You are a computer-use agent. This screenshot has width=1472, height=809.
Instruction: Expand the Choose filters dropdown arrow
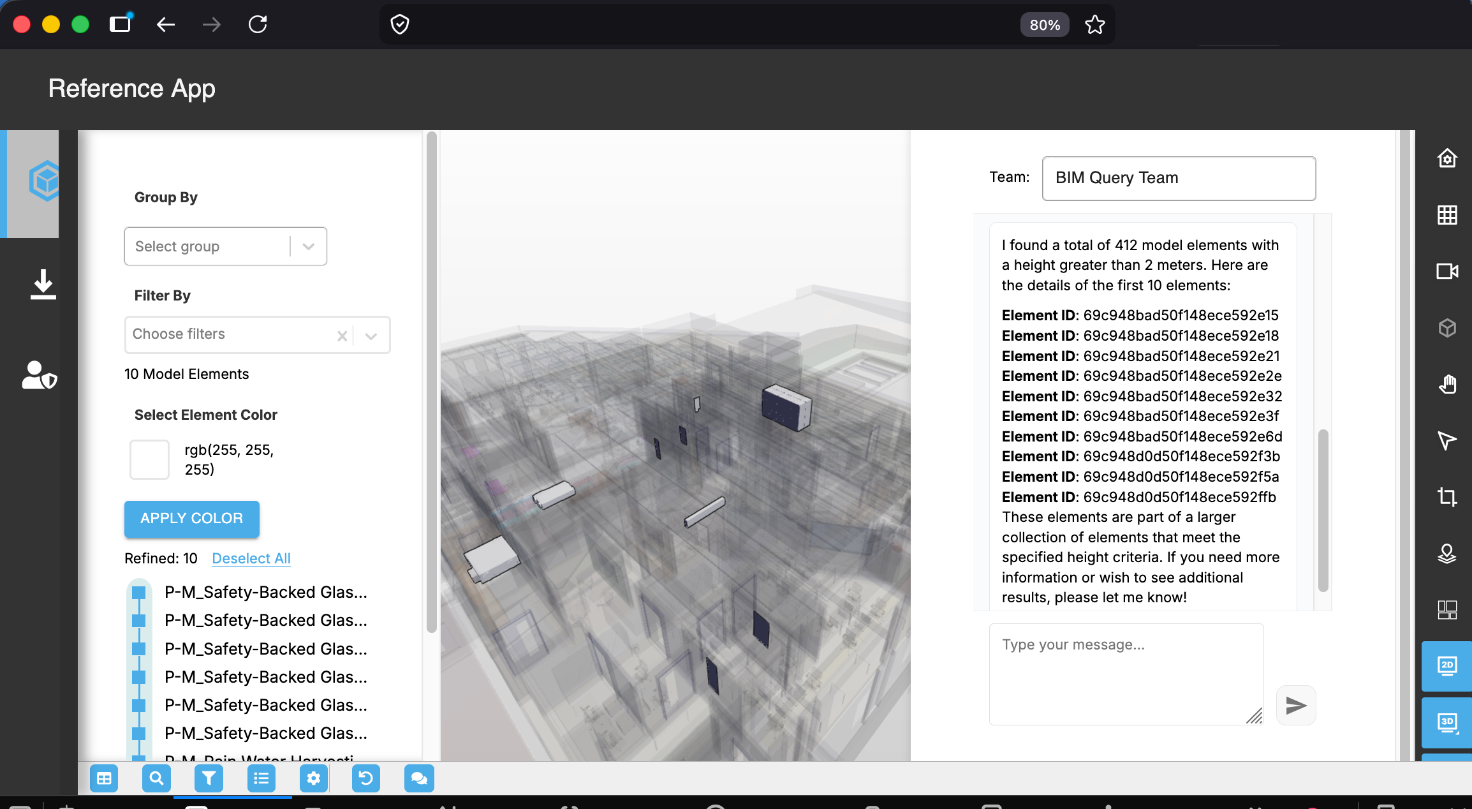point(371,336)
